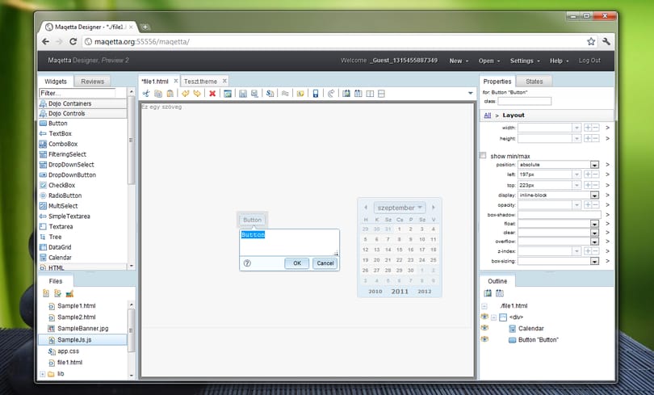This screenshot has height=395, width=654.
Task: Click the help question mark in Button editor
Action: point(247,263)
